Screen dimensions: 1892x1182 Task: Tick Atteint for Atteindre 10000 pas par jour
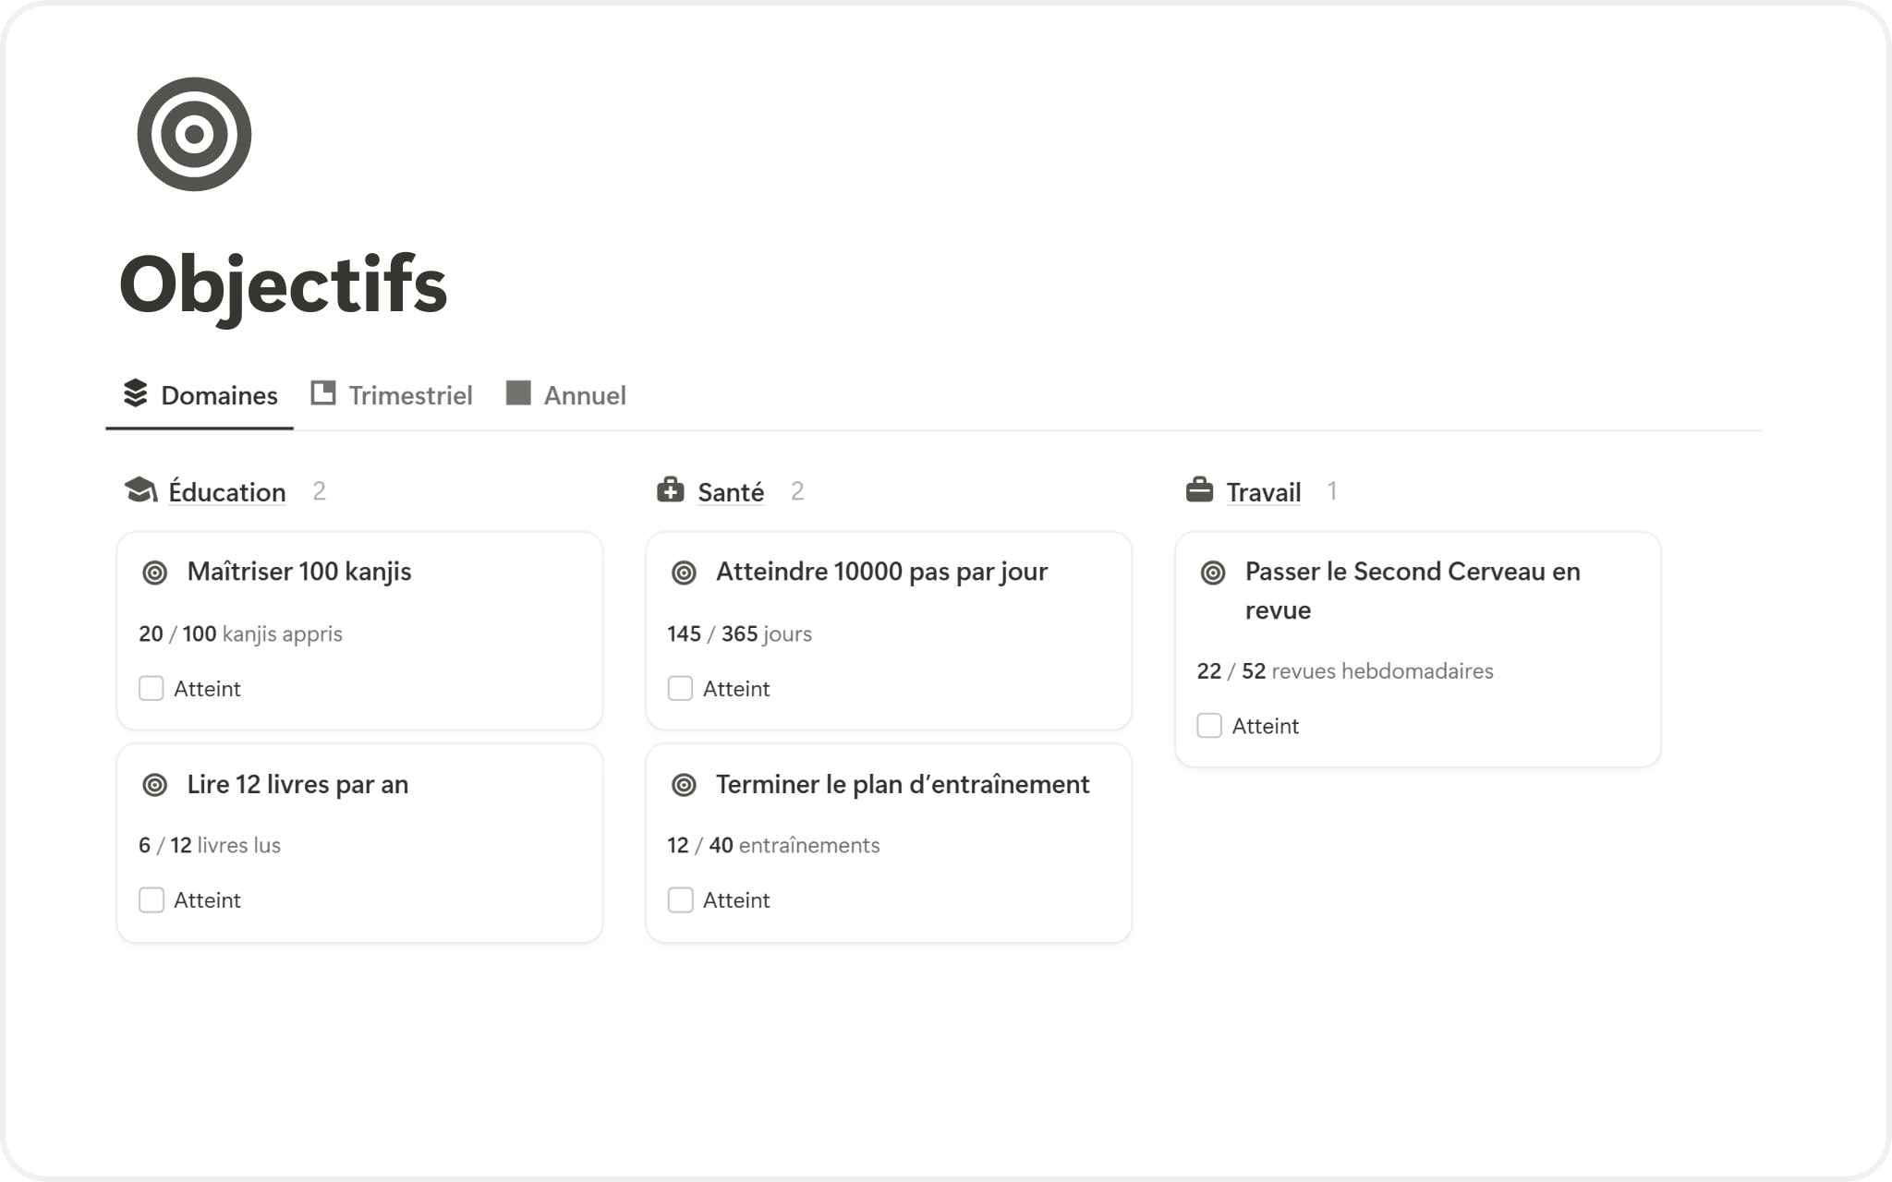tap(680, 689)
